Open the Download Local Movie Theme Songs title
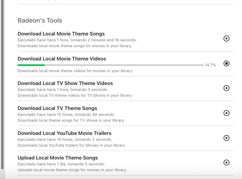The image size is (242, 179). (x=61, y=34)
